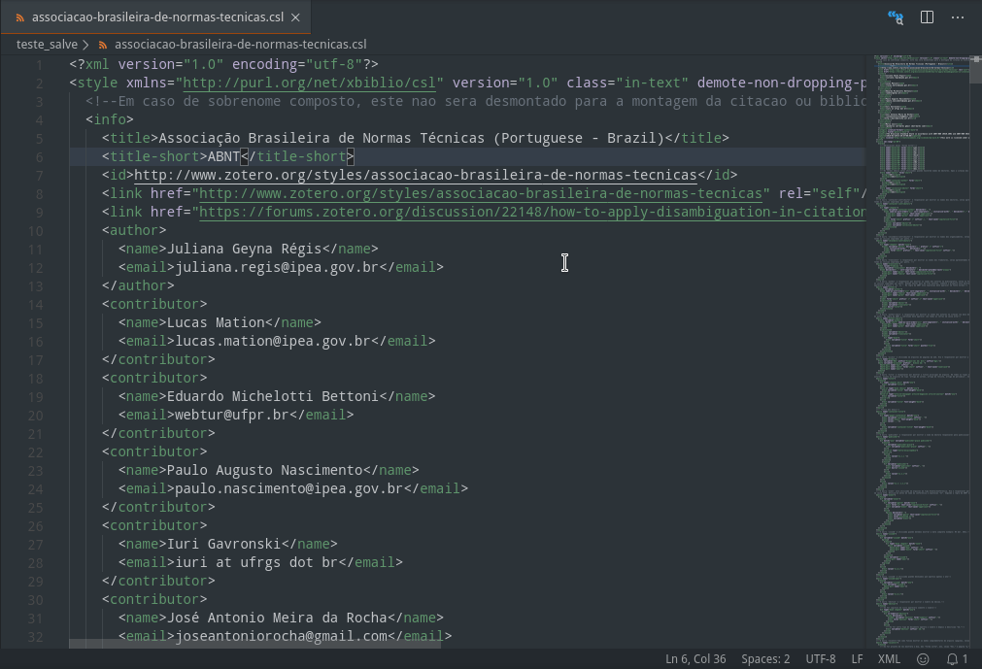The image size is (982, 669).
Task: Click the opening <info> tag
Action: [x=110, y=120]
